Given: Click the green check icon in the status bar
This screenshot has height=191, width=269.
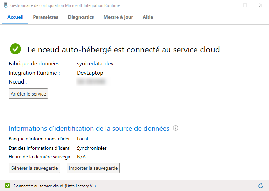Looking at the screenshot, I should tap(8, 186).
